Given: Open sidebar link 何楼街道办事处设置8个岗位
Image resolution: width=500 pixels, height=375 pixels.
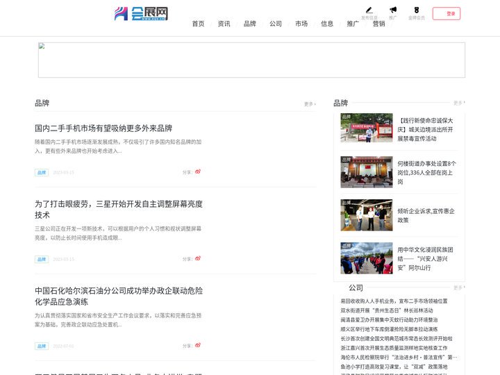Looking at the screenshot, I should tap(426, 172).
